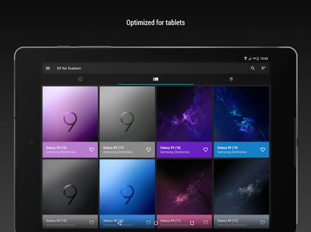Click Samsung Electronics under Galaxy S9 (19)
The width and height of the screenshot is (311, 232).
coord(232,152)
